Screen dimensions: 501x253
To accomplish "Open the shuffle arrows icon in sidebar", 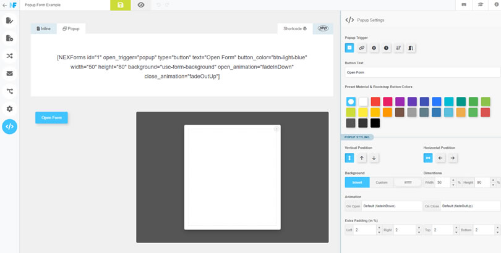I will [x=9, y=56].
